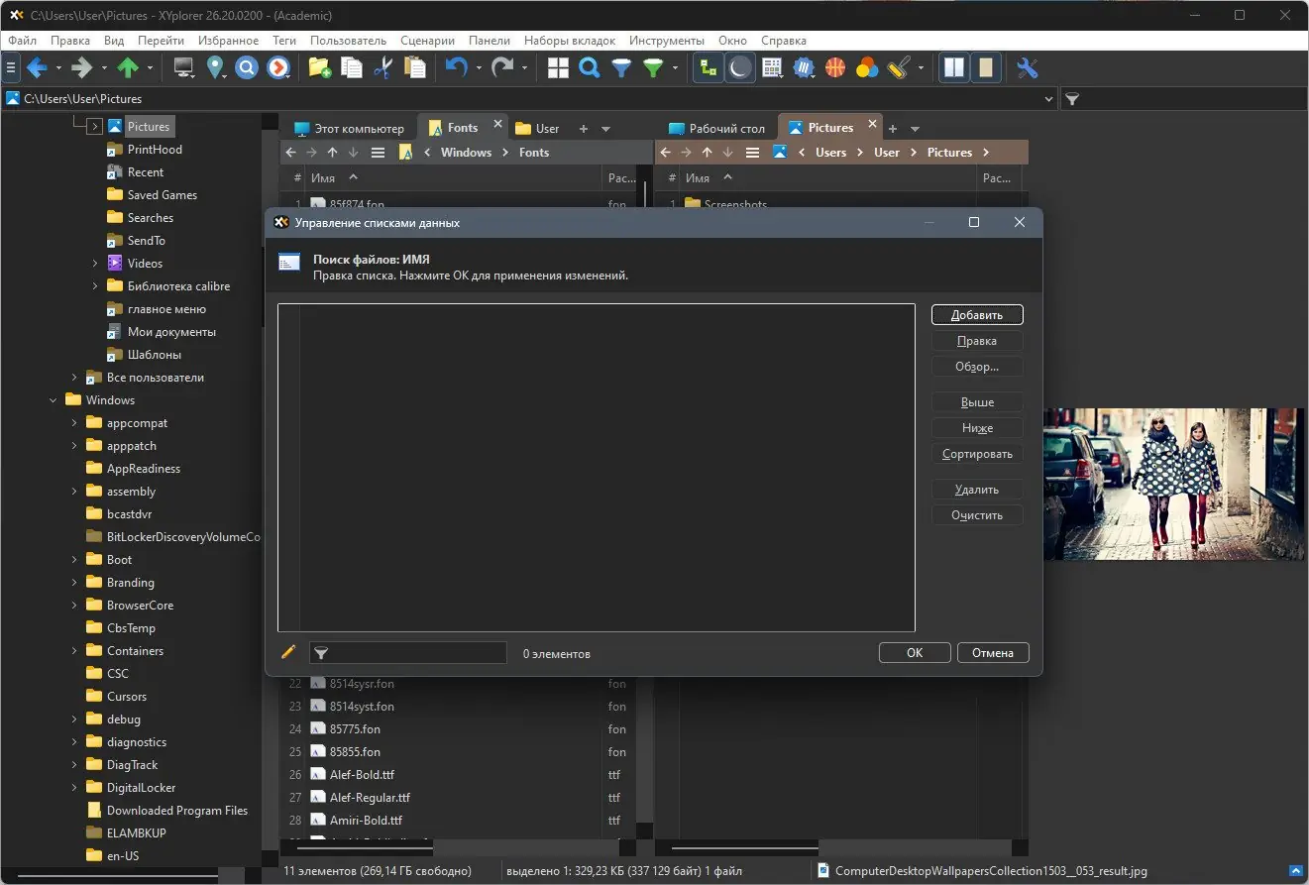This screenshot has width=1309, height=885.
Task: Open the Инструменты menu
Action: pyautogui.click(x=666, y=41)
